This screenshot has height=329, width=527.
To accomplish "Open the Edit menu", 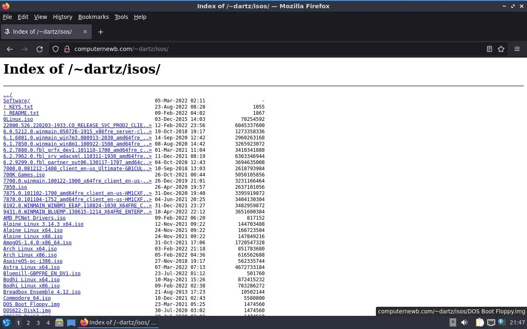I will (23, 17).
